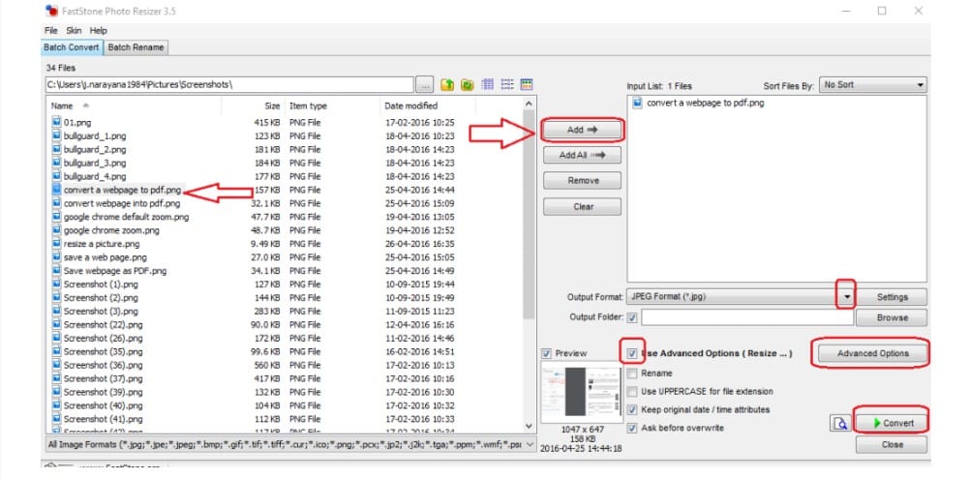Viewport: 970px width, 479px height.
Task: Open the File menu
Action: coord(51,30)
